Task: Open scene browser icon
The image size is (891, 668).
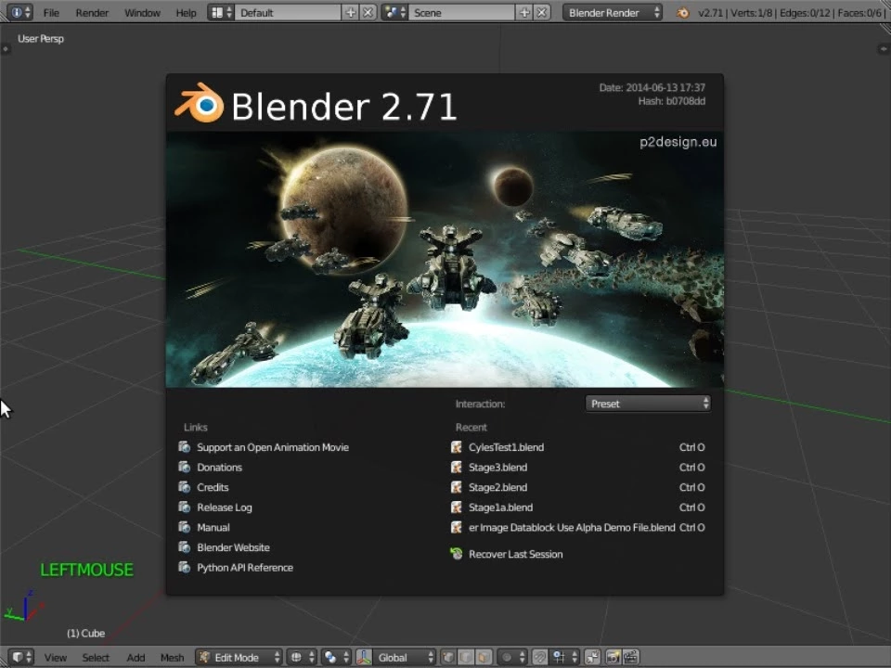Action: tap(395, 12)
